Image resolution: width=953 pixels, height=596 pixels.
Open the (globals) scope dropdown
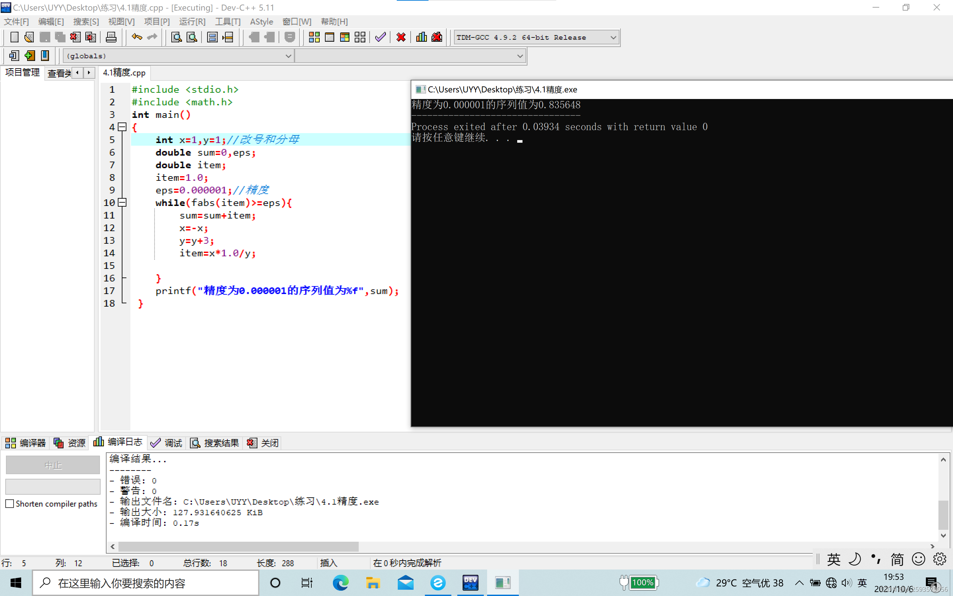[x=179, y=56]
